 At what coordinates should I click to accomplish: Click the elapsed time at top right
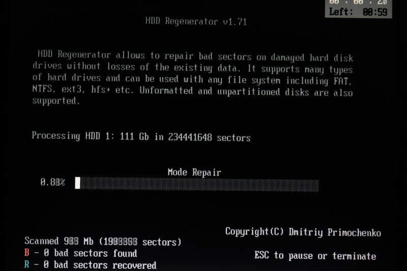[359, 2]
